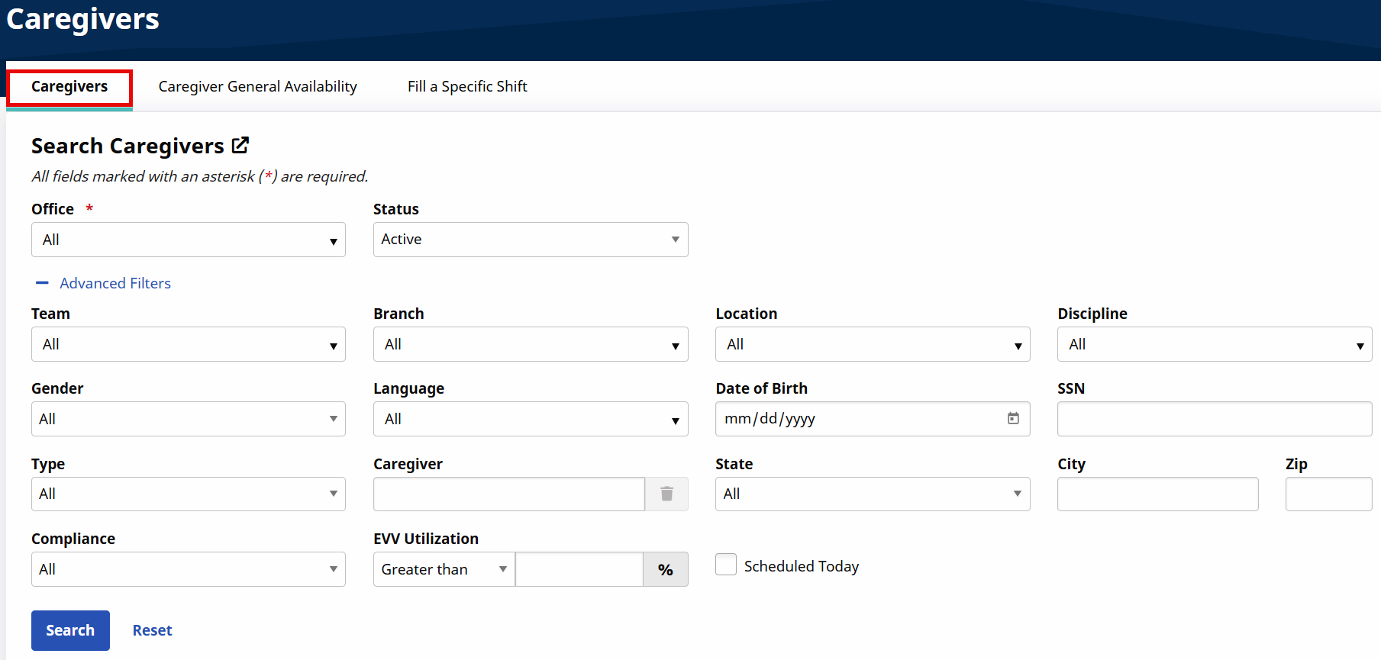Switch to Caregiver General Availability tab
The height and width of the screenshot is (660, 1381).
tap(257, 86)
